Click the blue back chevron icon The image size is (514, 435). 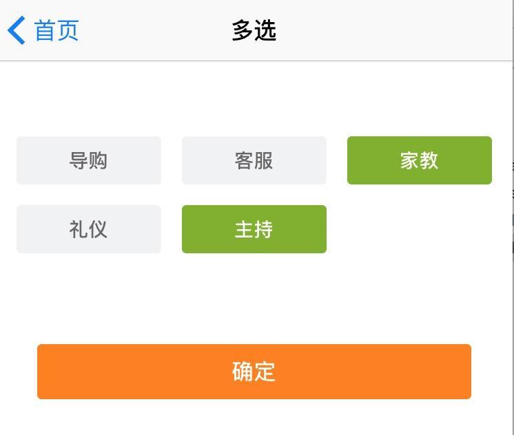pyautogui.click(x=17, y=31)
